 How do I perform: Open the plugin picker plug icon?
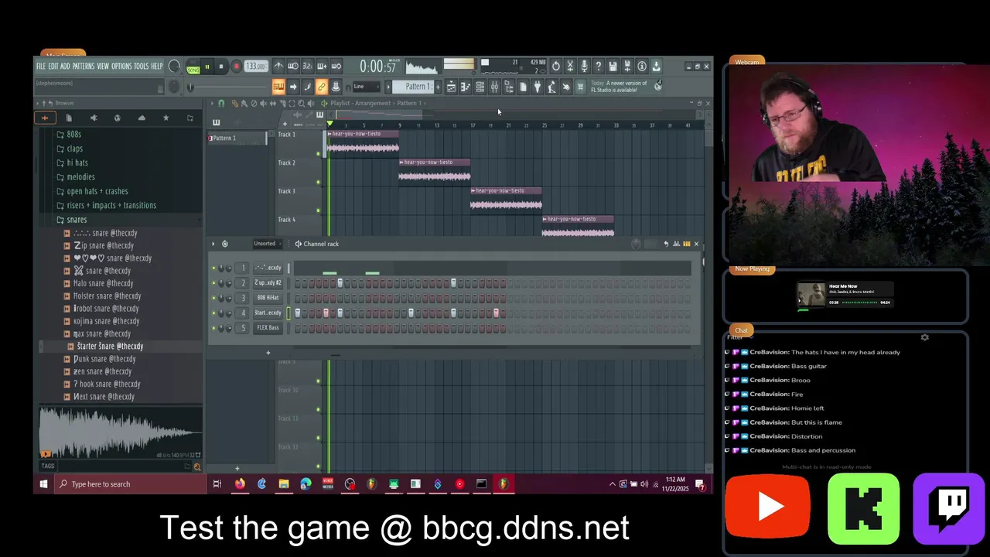(538, 87)
